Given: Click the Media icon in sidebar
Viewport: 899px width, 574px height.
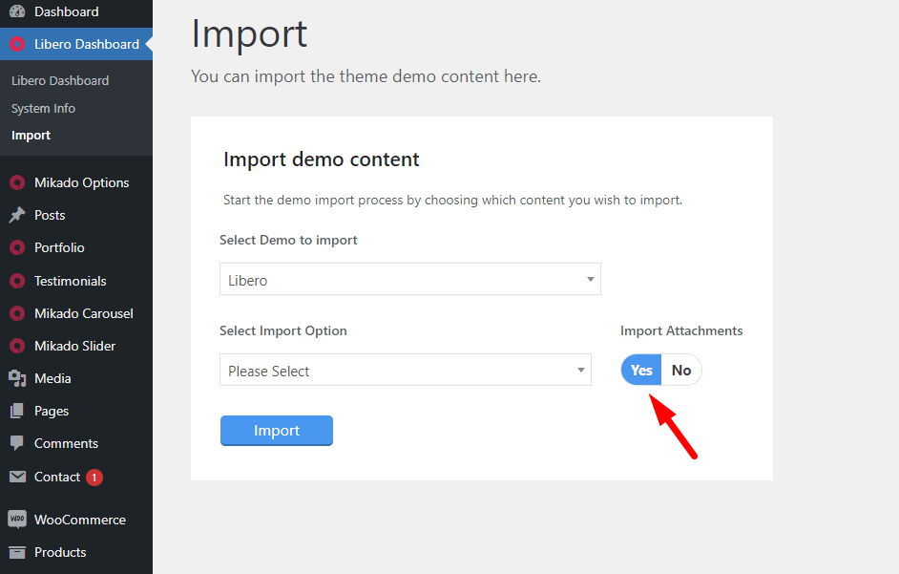Looking at the screenshot, I should coord(17,378).
